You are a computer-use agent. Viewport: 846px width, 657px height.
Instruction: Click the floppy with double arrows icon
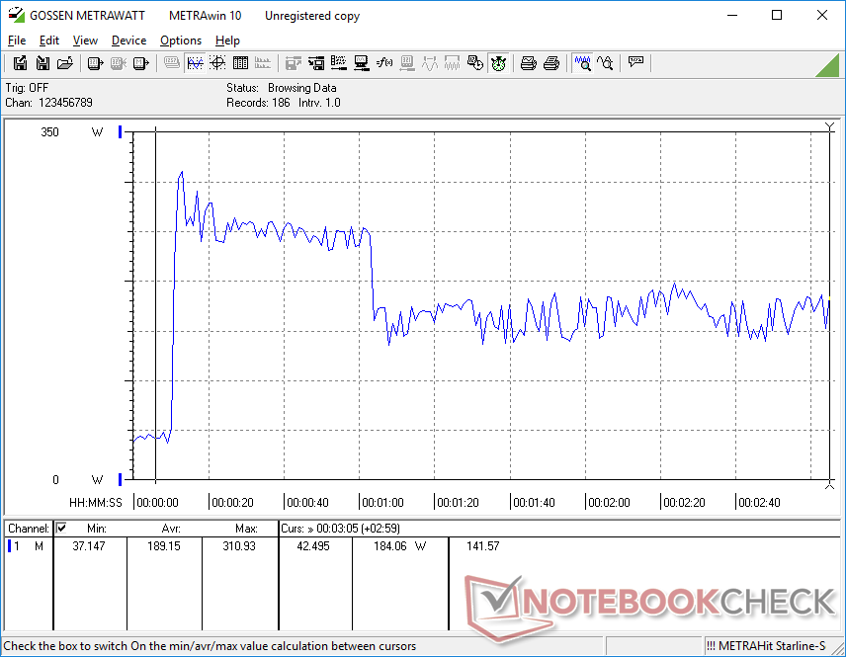click(316, 63)
